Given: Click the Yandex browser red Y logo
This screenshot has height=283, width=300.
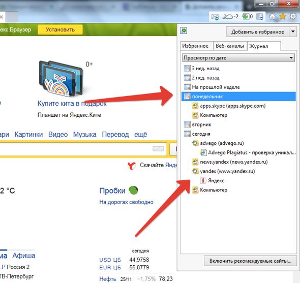Looking at the screenshot, I should [132, 166].
